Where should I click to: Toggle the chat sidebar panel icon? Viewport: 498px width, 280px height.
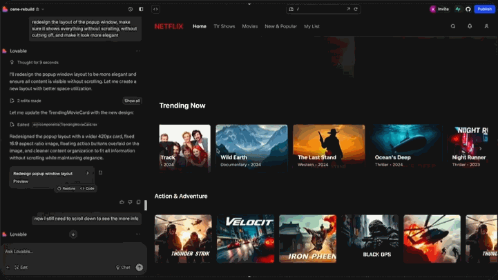(x=141, y=9)
